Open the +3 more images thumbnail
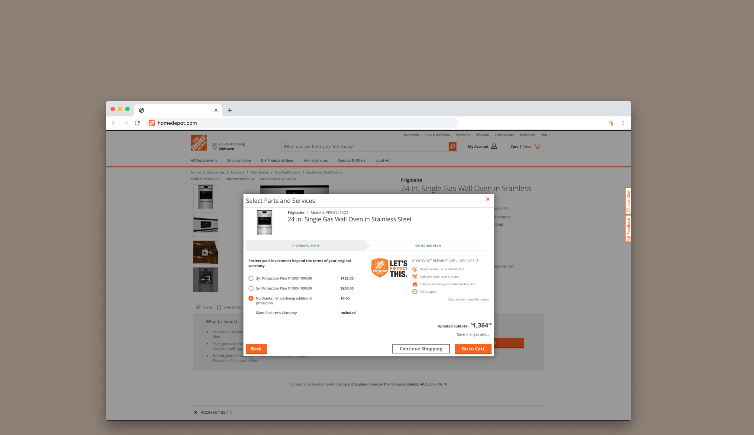The width and height of the screenshot is (754, 435). pos(205,280)
